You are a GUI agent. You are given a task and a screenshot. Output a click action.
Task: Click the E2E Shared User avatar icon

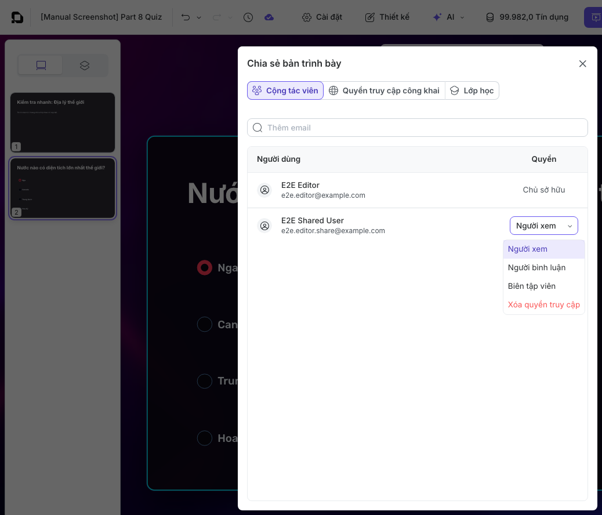[264, 226]
